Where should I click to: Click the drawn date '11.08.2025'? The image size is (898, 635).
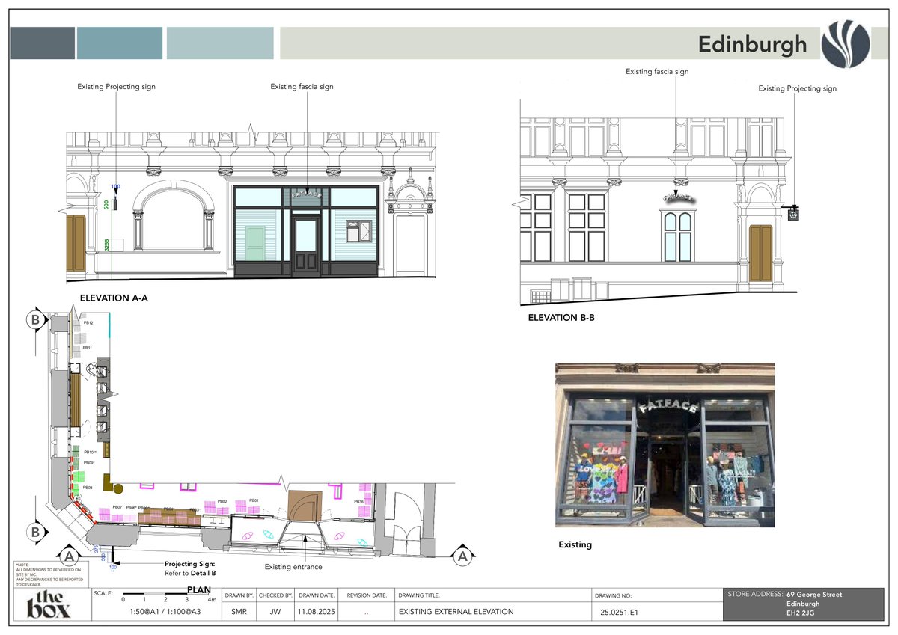[x=315, y=612]
